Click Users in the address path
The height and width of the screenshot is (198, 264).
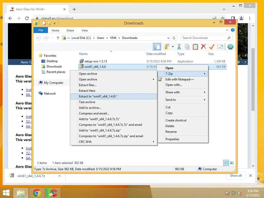[x=101, y=38]
